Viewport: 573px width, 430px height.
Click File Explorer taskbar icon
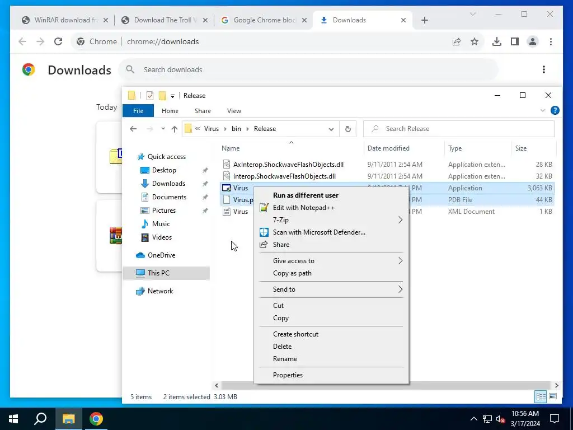pos(68,419)
